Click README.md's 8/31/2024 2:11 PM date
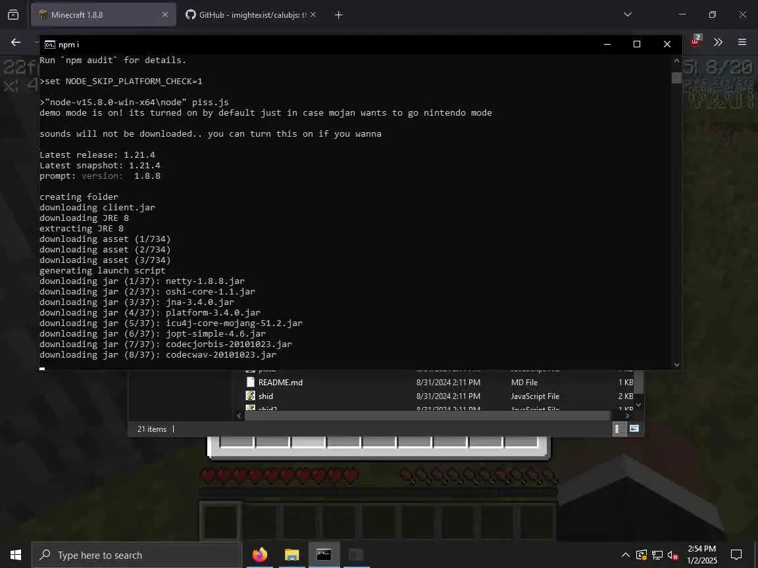Screen dimensions: 758x568 [x=448, y=382]
